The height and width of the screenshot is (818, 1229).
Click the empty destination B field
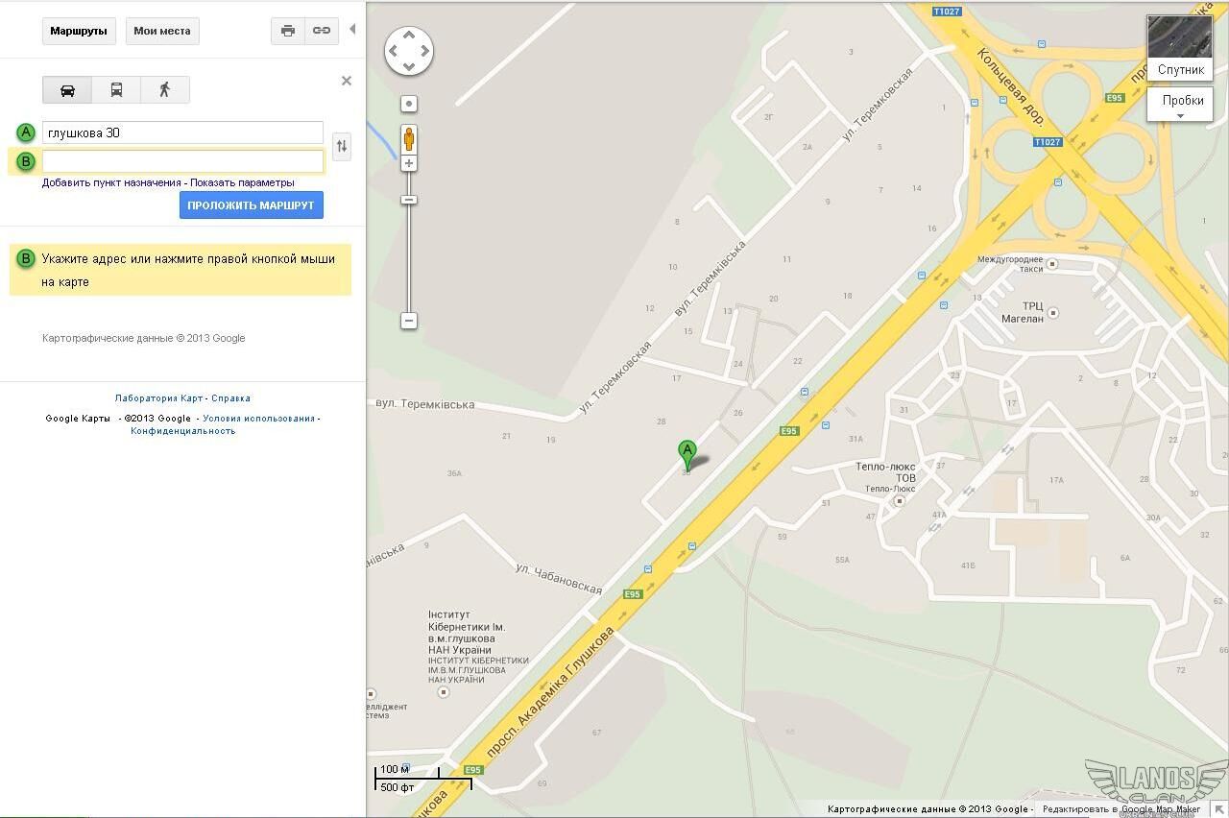click(182, 161)
